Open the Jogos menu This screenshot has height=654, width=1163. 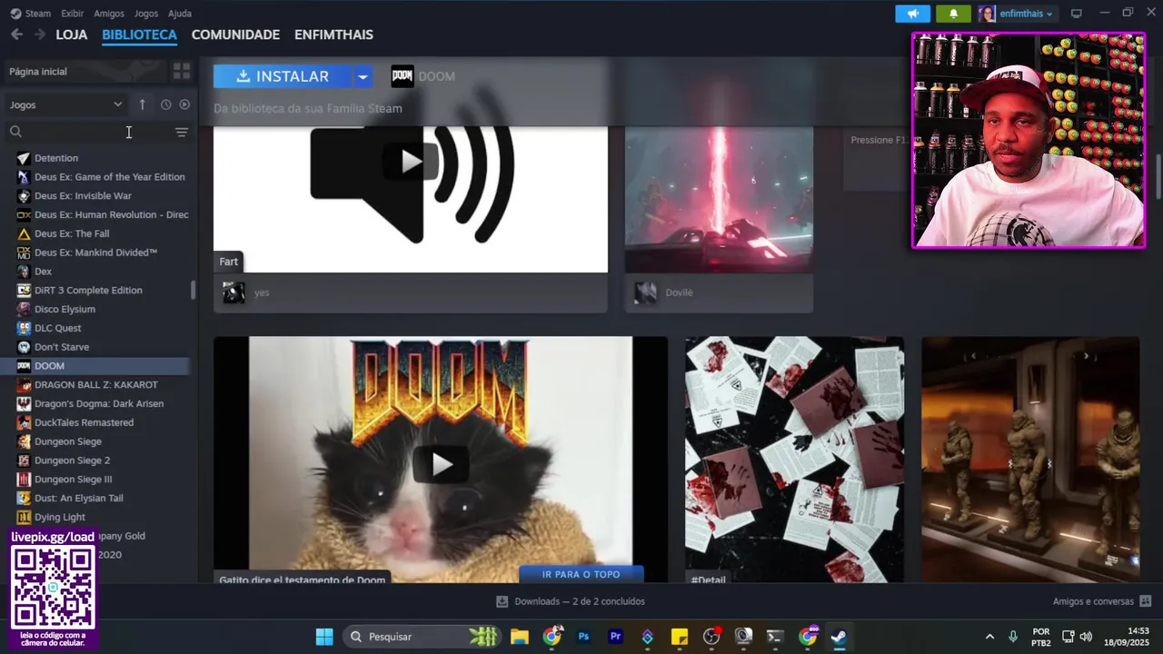[x=145, y=14]
